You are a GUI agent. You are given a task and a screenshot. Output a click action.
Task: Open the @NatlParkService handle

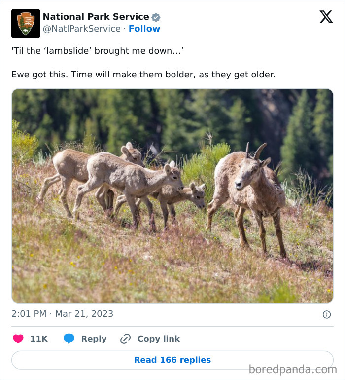pyautogui.click(x=81, y=29)
